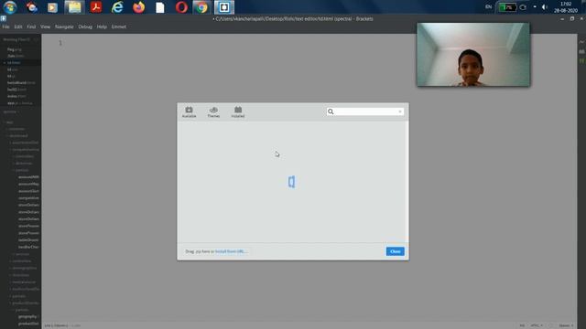
Task: Click the Live Preview lightning icon
Action: click(x=581, y=42)
